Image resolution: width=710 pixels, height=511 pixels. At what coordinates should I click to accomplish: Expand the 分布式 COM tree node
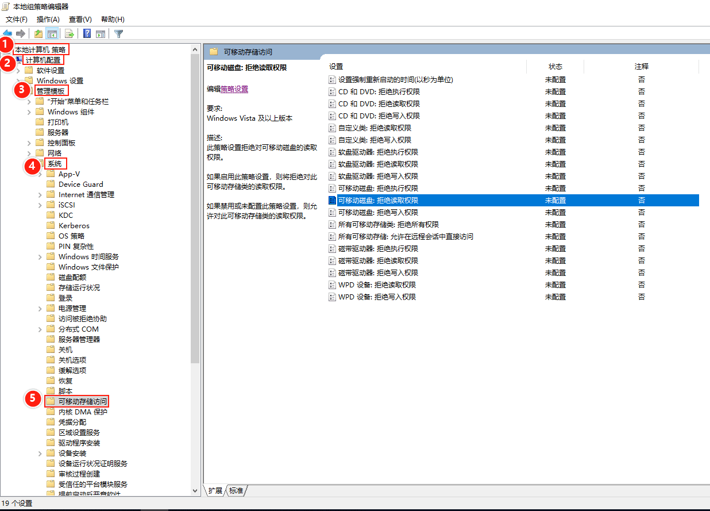click(x=40, y=329)
